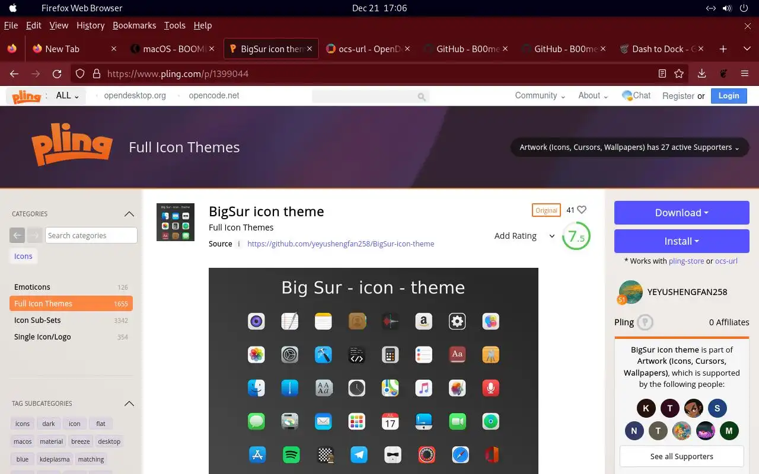
Task: Click the kdeplasma tag
Action: click(x=55, y=459)
